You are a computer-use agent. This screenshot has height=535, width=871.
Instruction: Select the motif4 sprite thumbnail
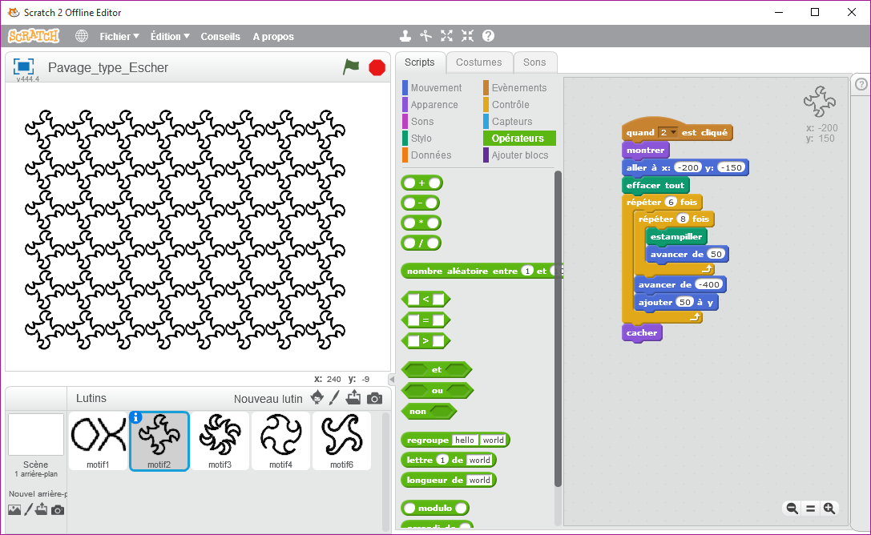[x=280, y=440]
